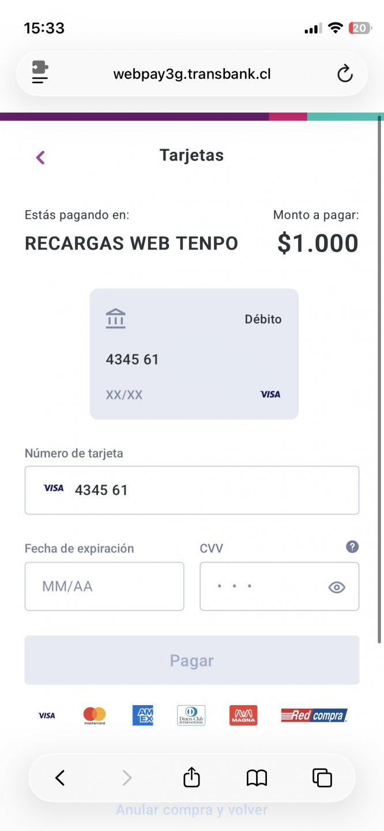384x831 pixels.
Task: Click the CVV help question mark icon
Action: click(x=352, y=547)
